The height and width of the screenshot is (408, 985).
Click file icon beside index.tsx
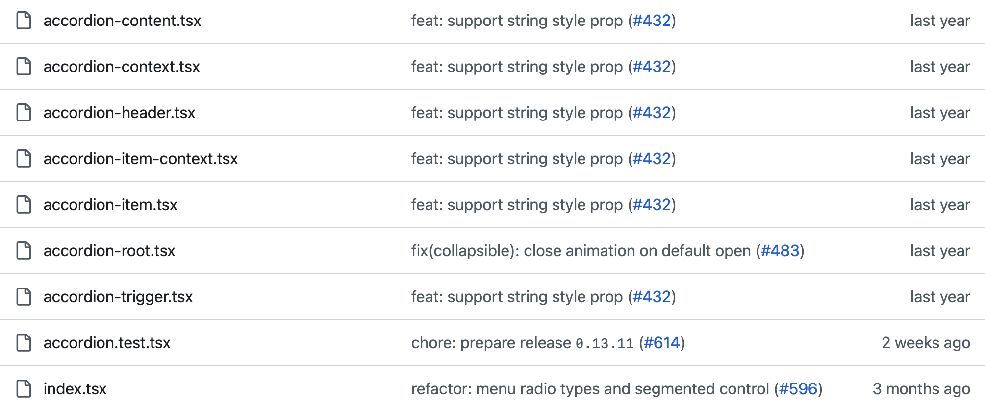[x=24, y=389]
